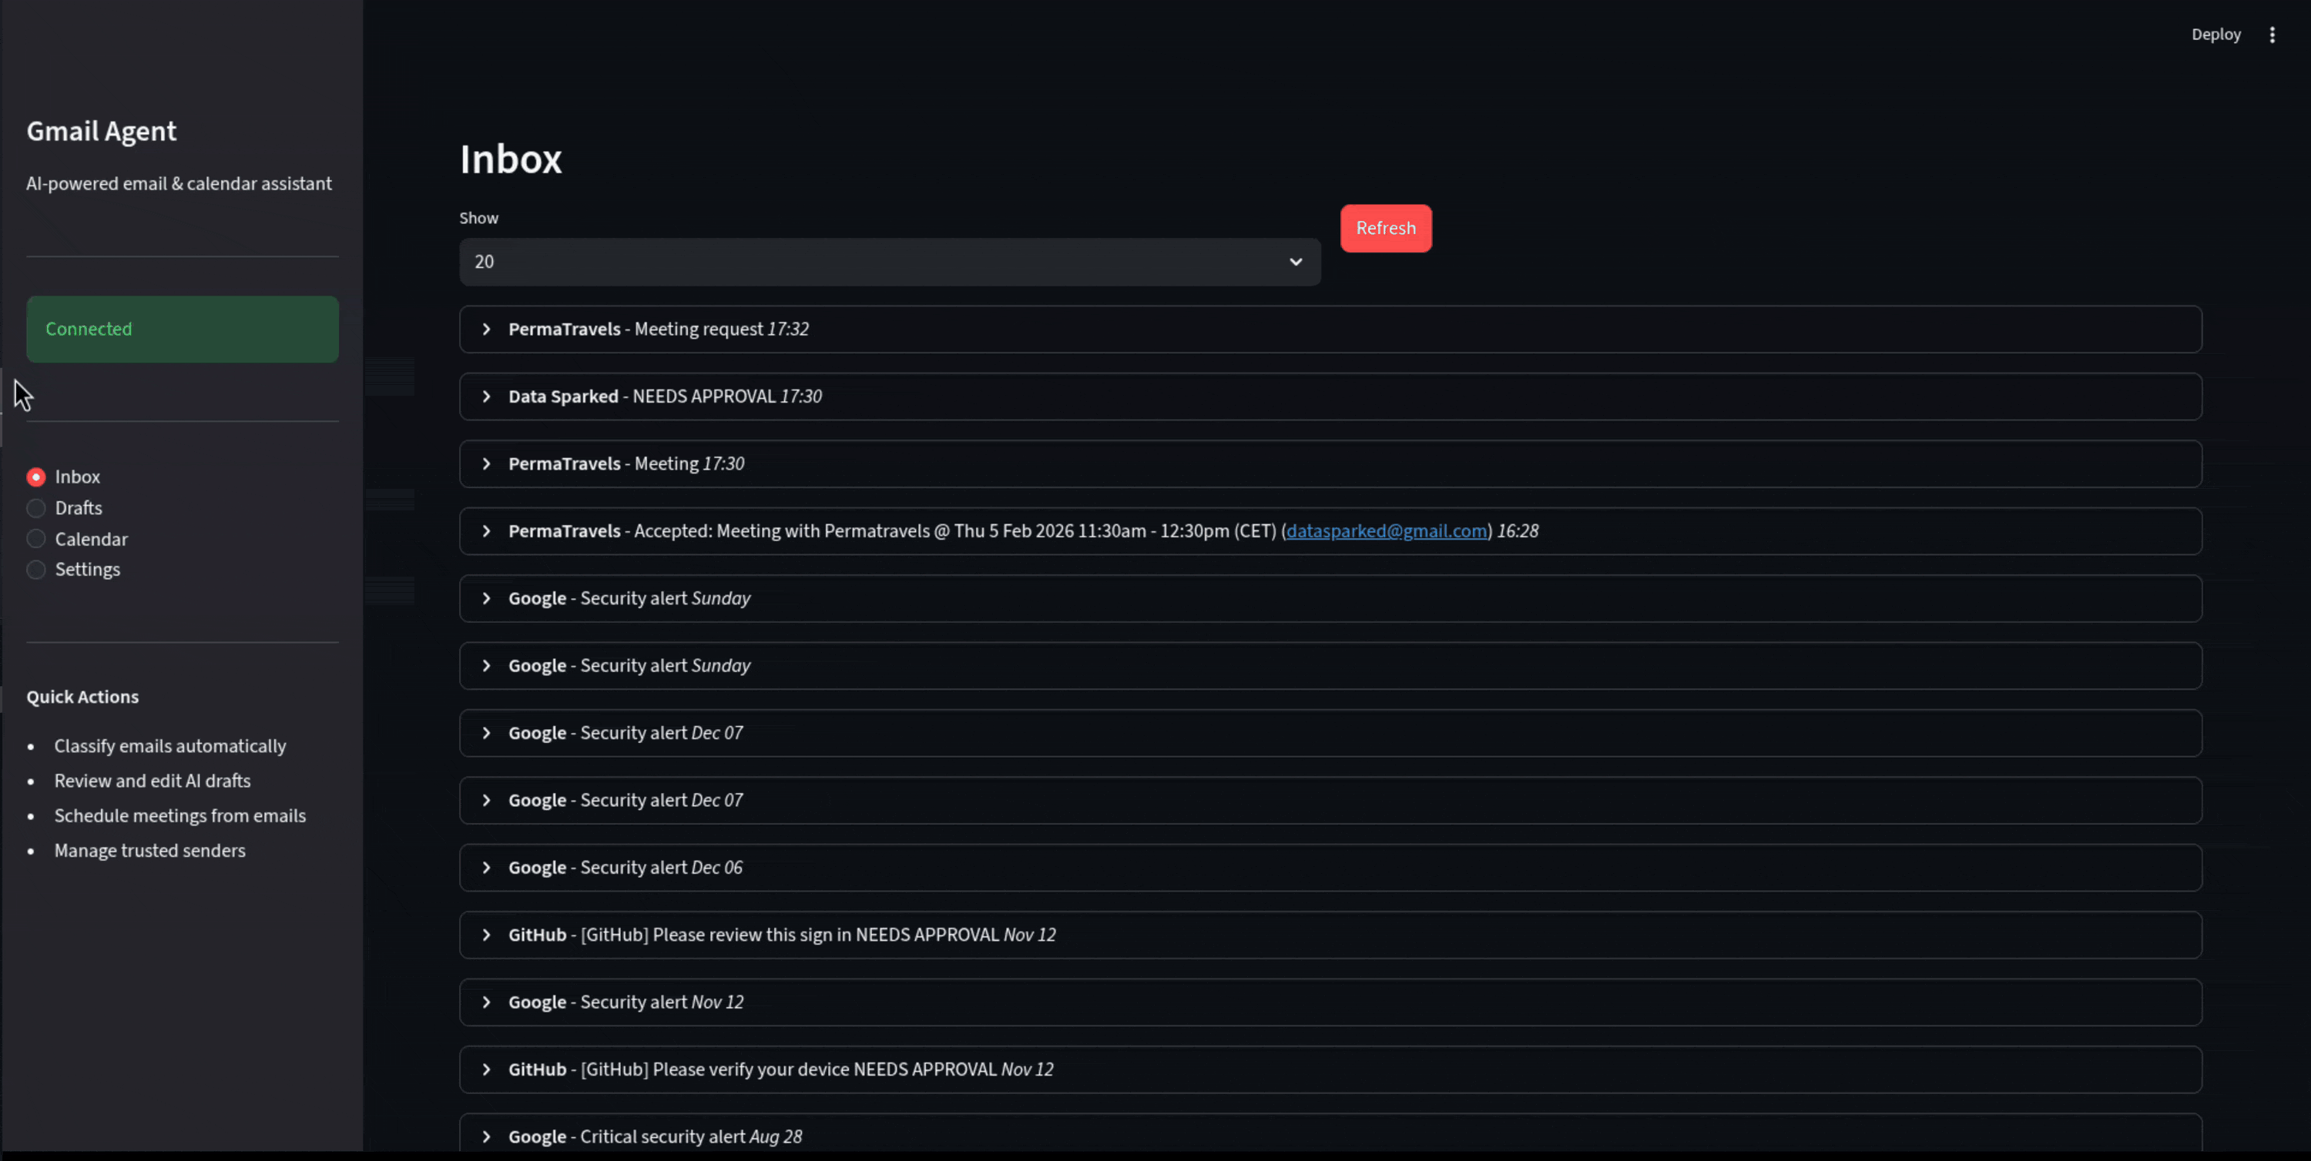Expand the PermaTravels Meeting 17:30 email chevron
The height and width of the screenshot is (1161, 2311).
486,463
